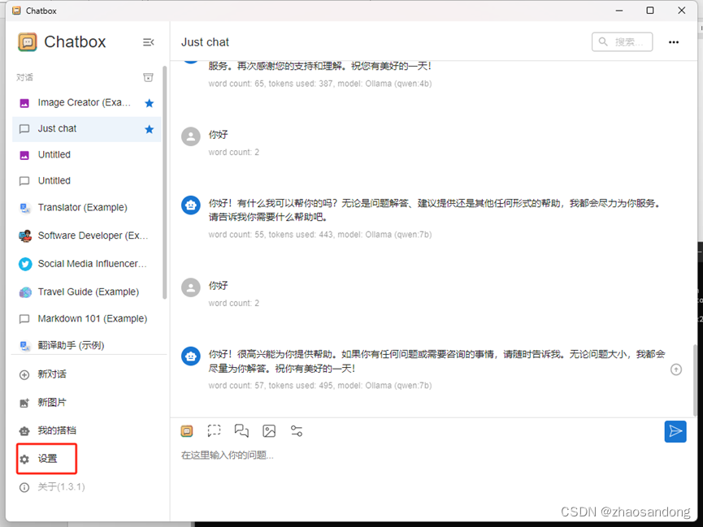Click the image-plus icon beside 新图片
The height and width of the screenshot is (527, 703).
tap(24, 403)
